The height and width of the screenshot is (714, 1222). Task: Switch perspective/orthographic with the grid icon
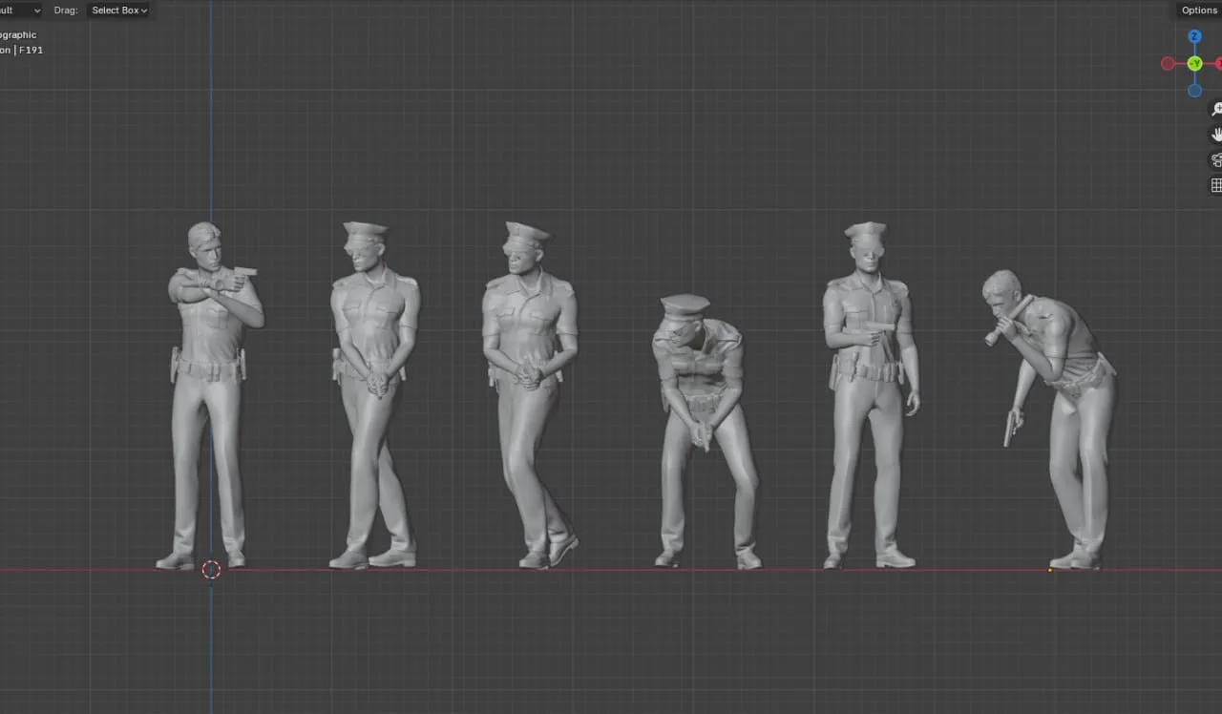1216,185
